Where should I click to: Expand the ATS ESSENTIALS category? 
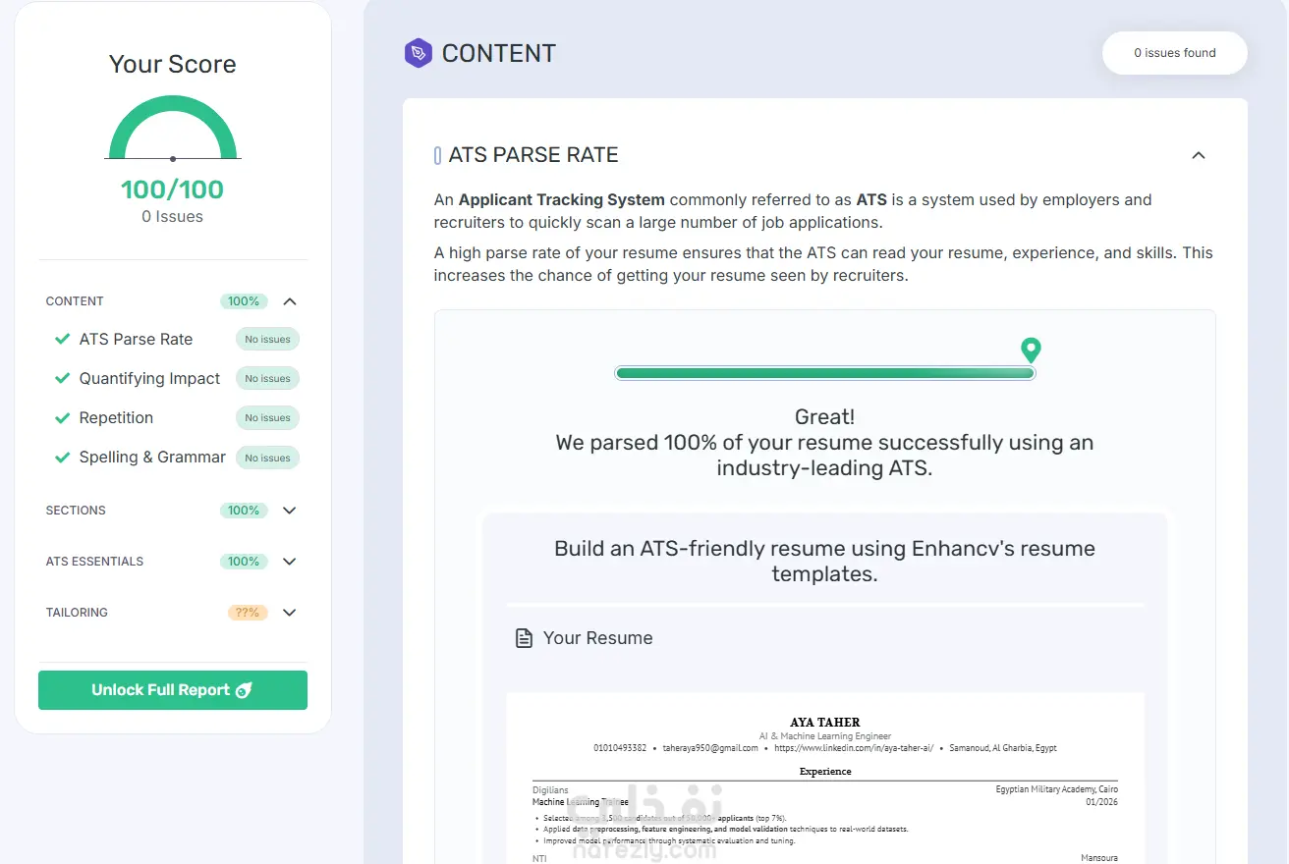click(x=290, y=562)
